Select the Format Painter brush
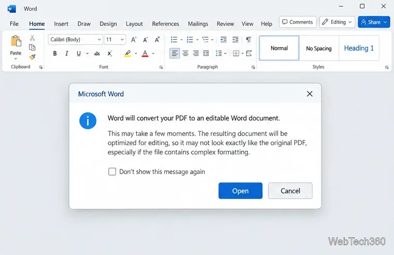The width and height of the screenshot is (394, 255). pos(32,57)
